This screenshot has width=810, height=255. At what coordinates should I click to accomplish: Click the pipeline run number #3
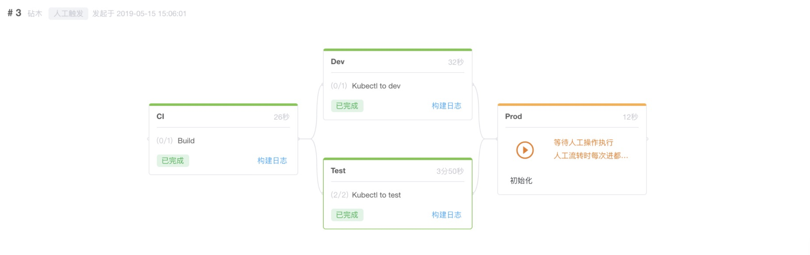point(14,13)
